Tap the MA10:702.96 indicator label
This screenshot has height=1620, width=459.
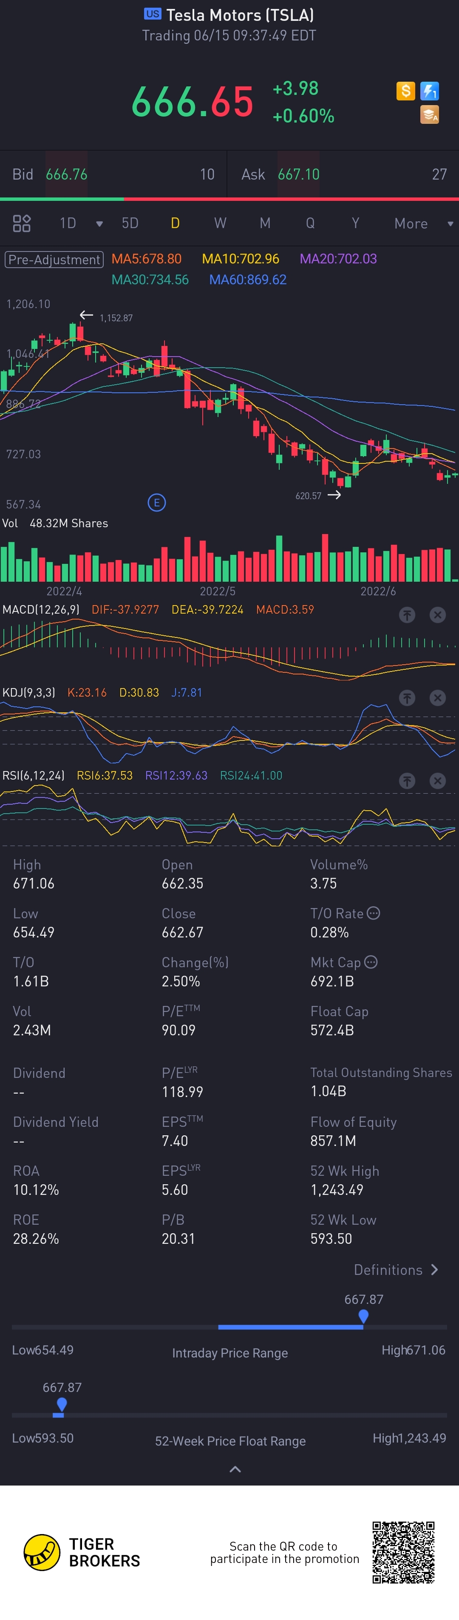[241, 259]
